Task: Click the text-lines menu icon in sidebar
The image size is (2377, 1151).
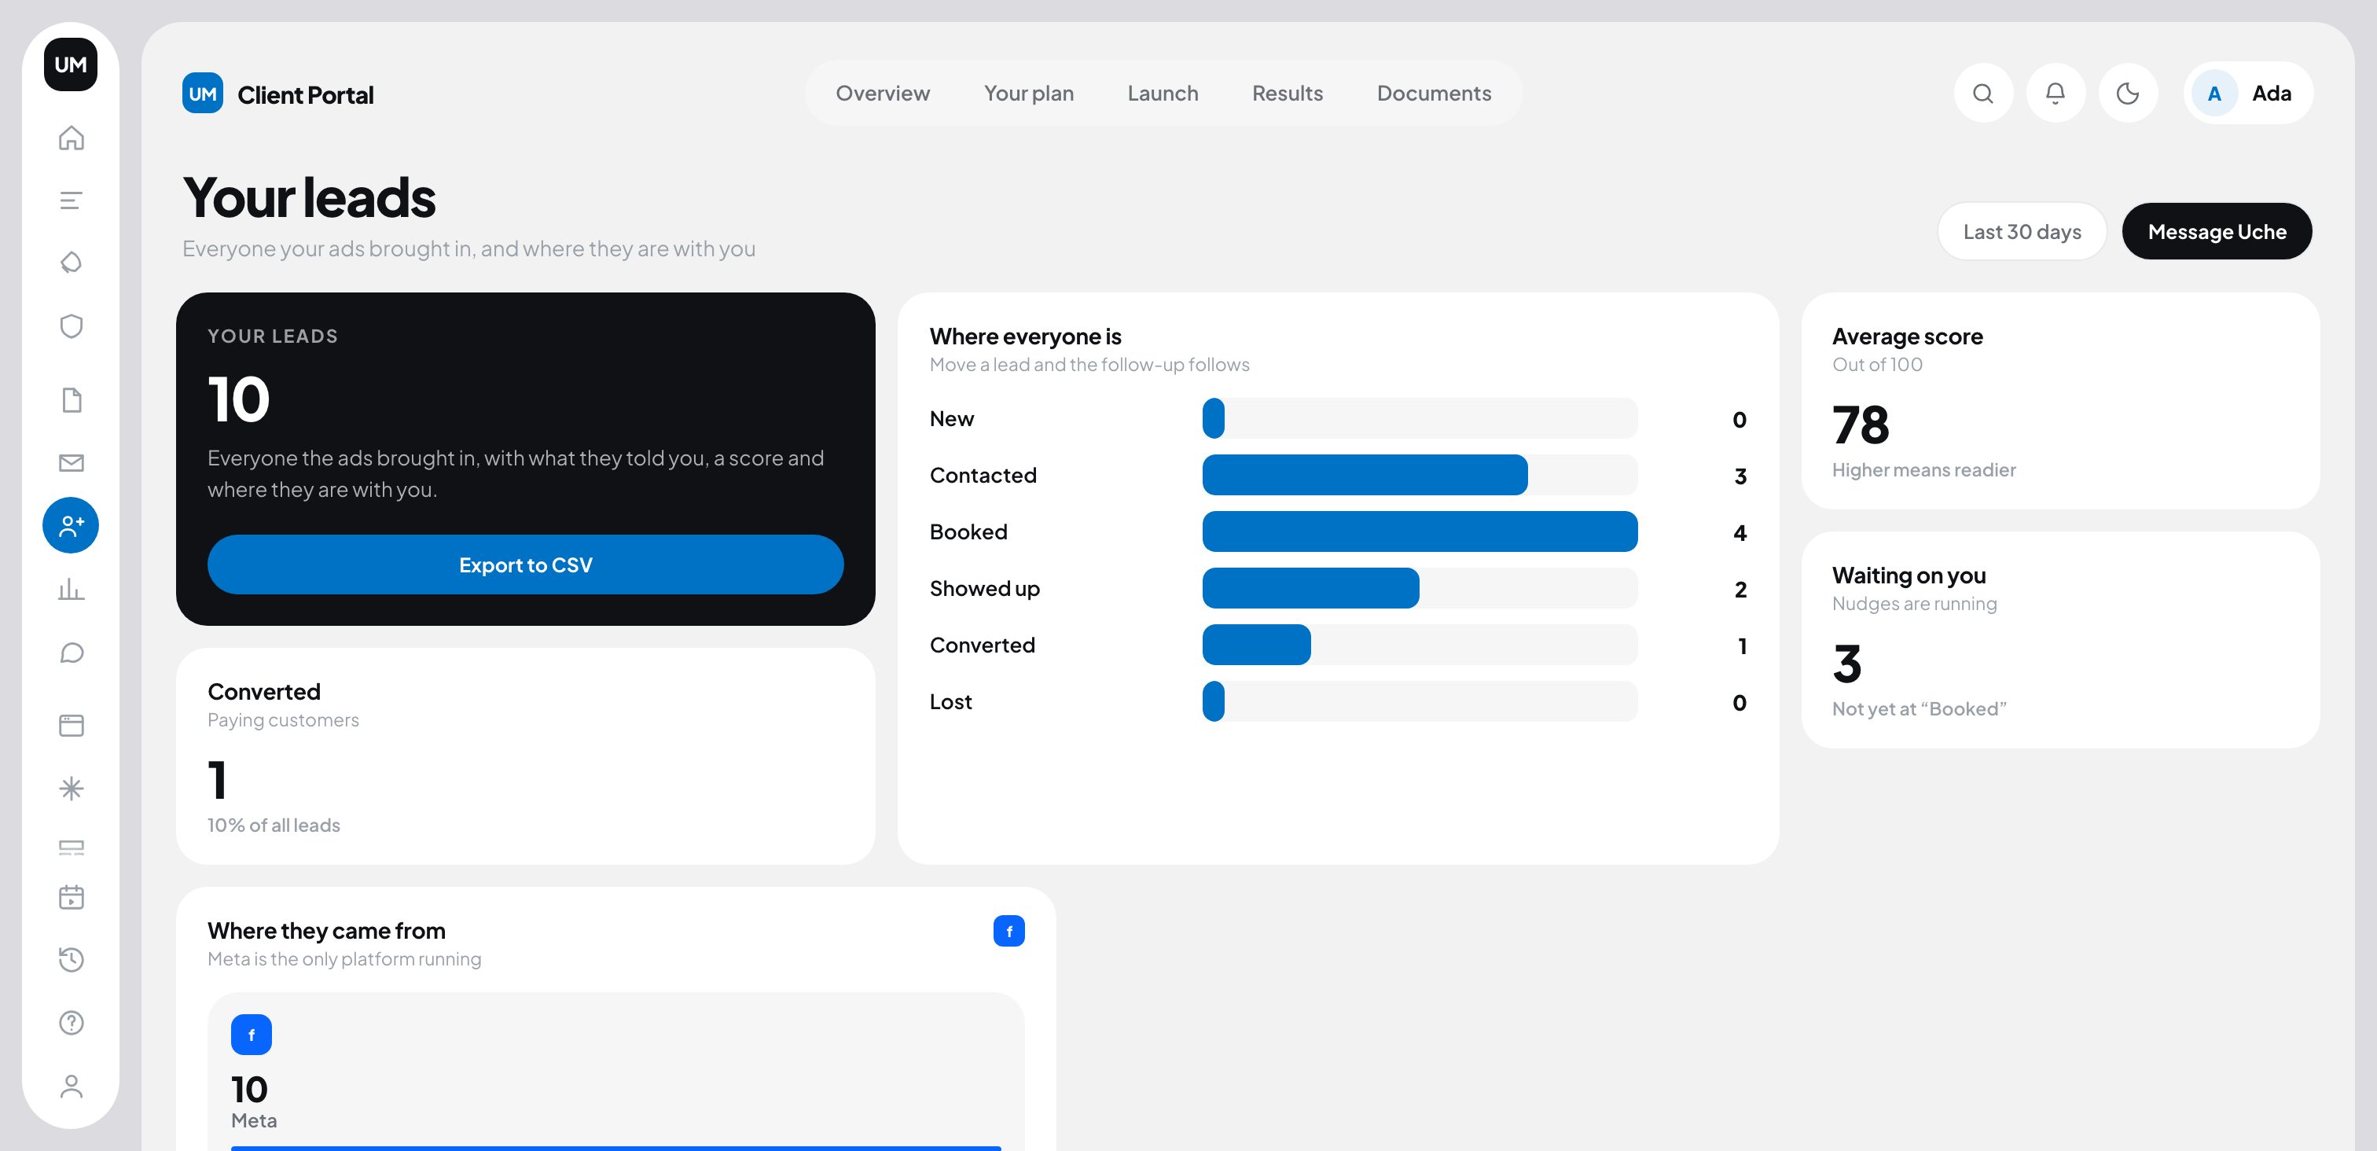Action: click(71, 200)
